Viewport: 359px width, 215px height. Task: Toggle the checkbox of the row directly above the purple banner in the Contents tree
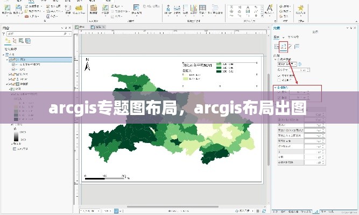13,89
